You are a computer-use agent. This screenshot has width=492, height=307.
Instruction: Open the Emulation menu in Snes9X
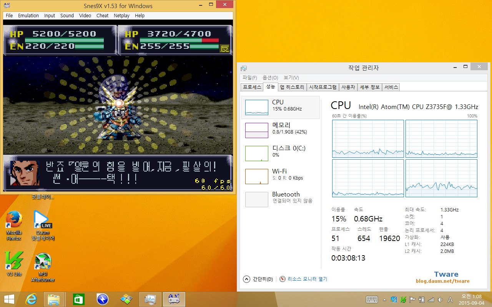[28, 16]
